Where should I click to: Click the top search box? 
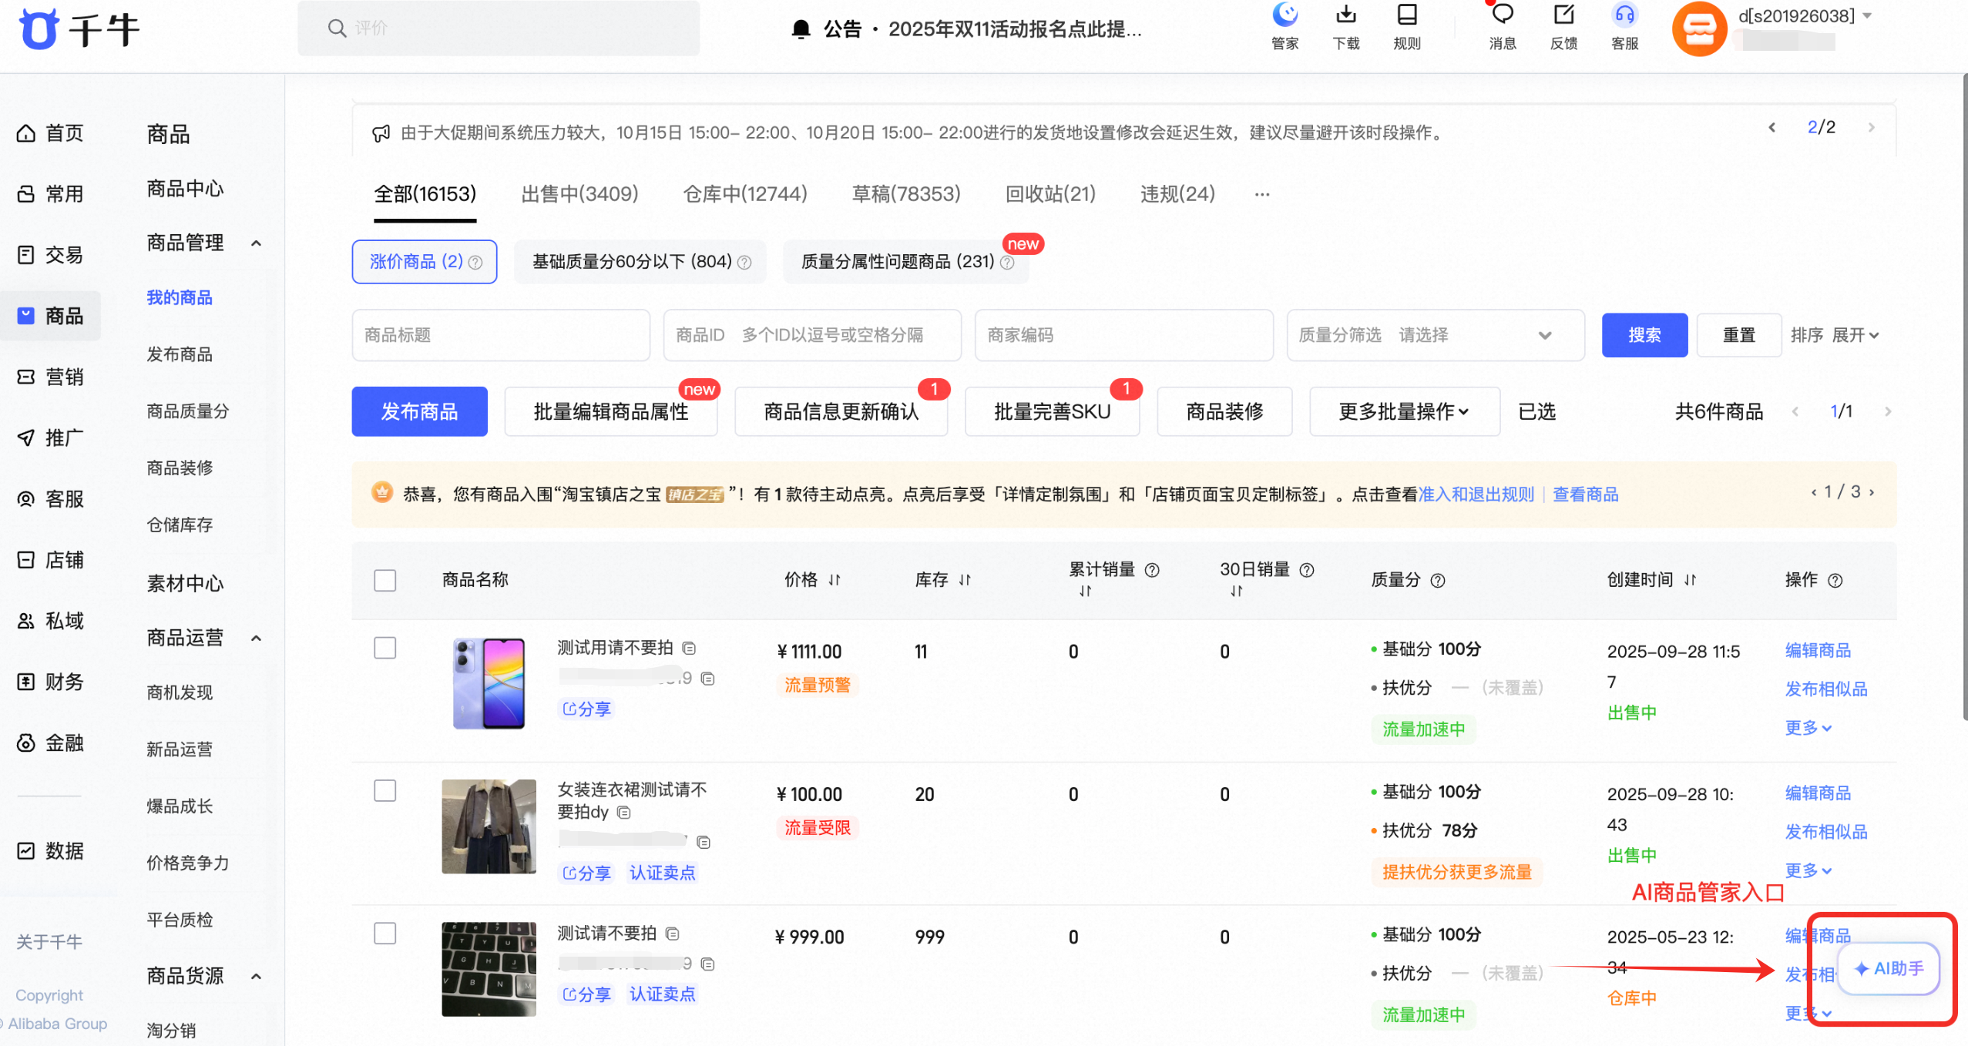499,28
